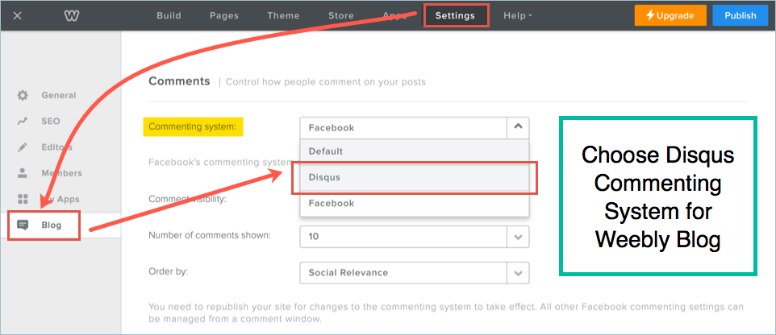Click the Editors pencil icon
This screenshot has width=776, height=335.
pyautogui.click(x=23, y=147)
